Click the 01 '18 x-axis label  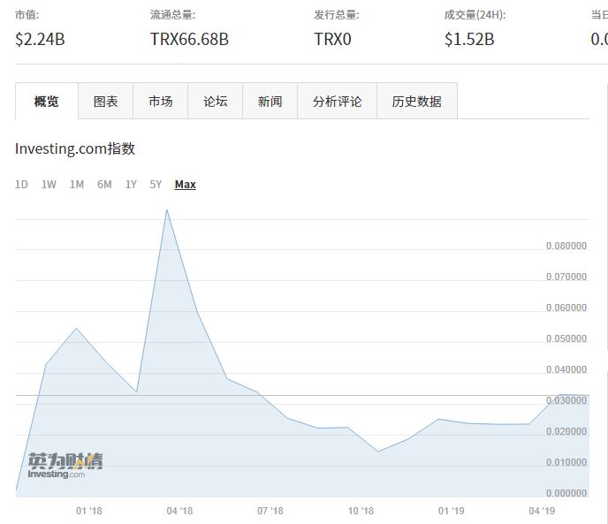tap(89, 511)
